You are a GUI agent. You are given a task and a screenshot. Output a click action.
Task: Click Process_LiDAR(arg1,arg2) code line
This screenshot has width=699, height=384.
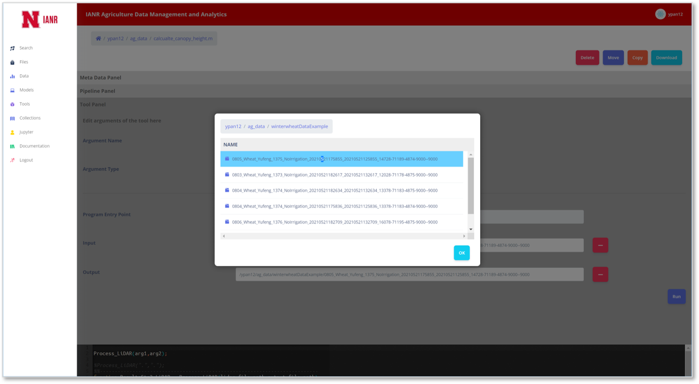[130, 354]
